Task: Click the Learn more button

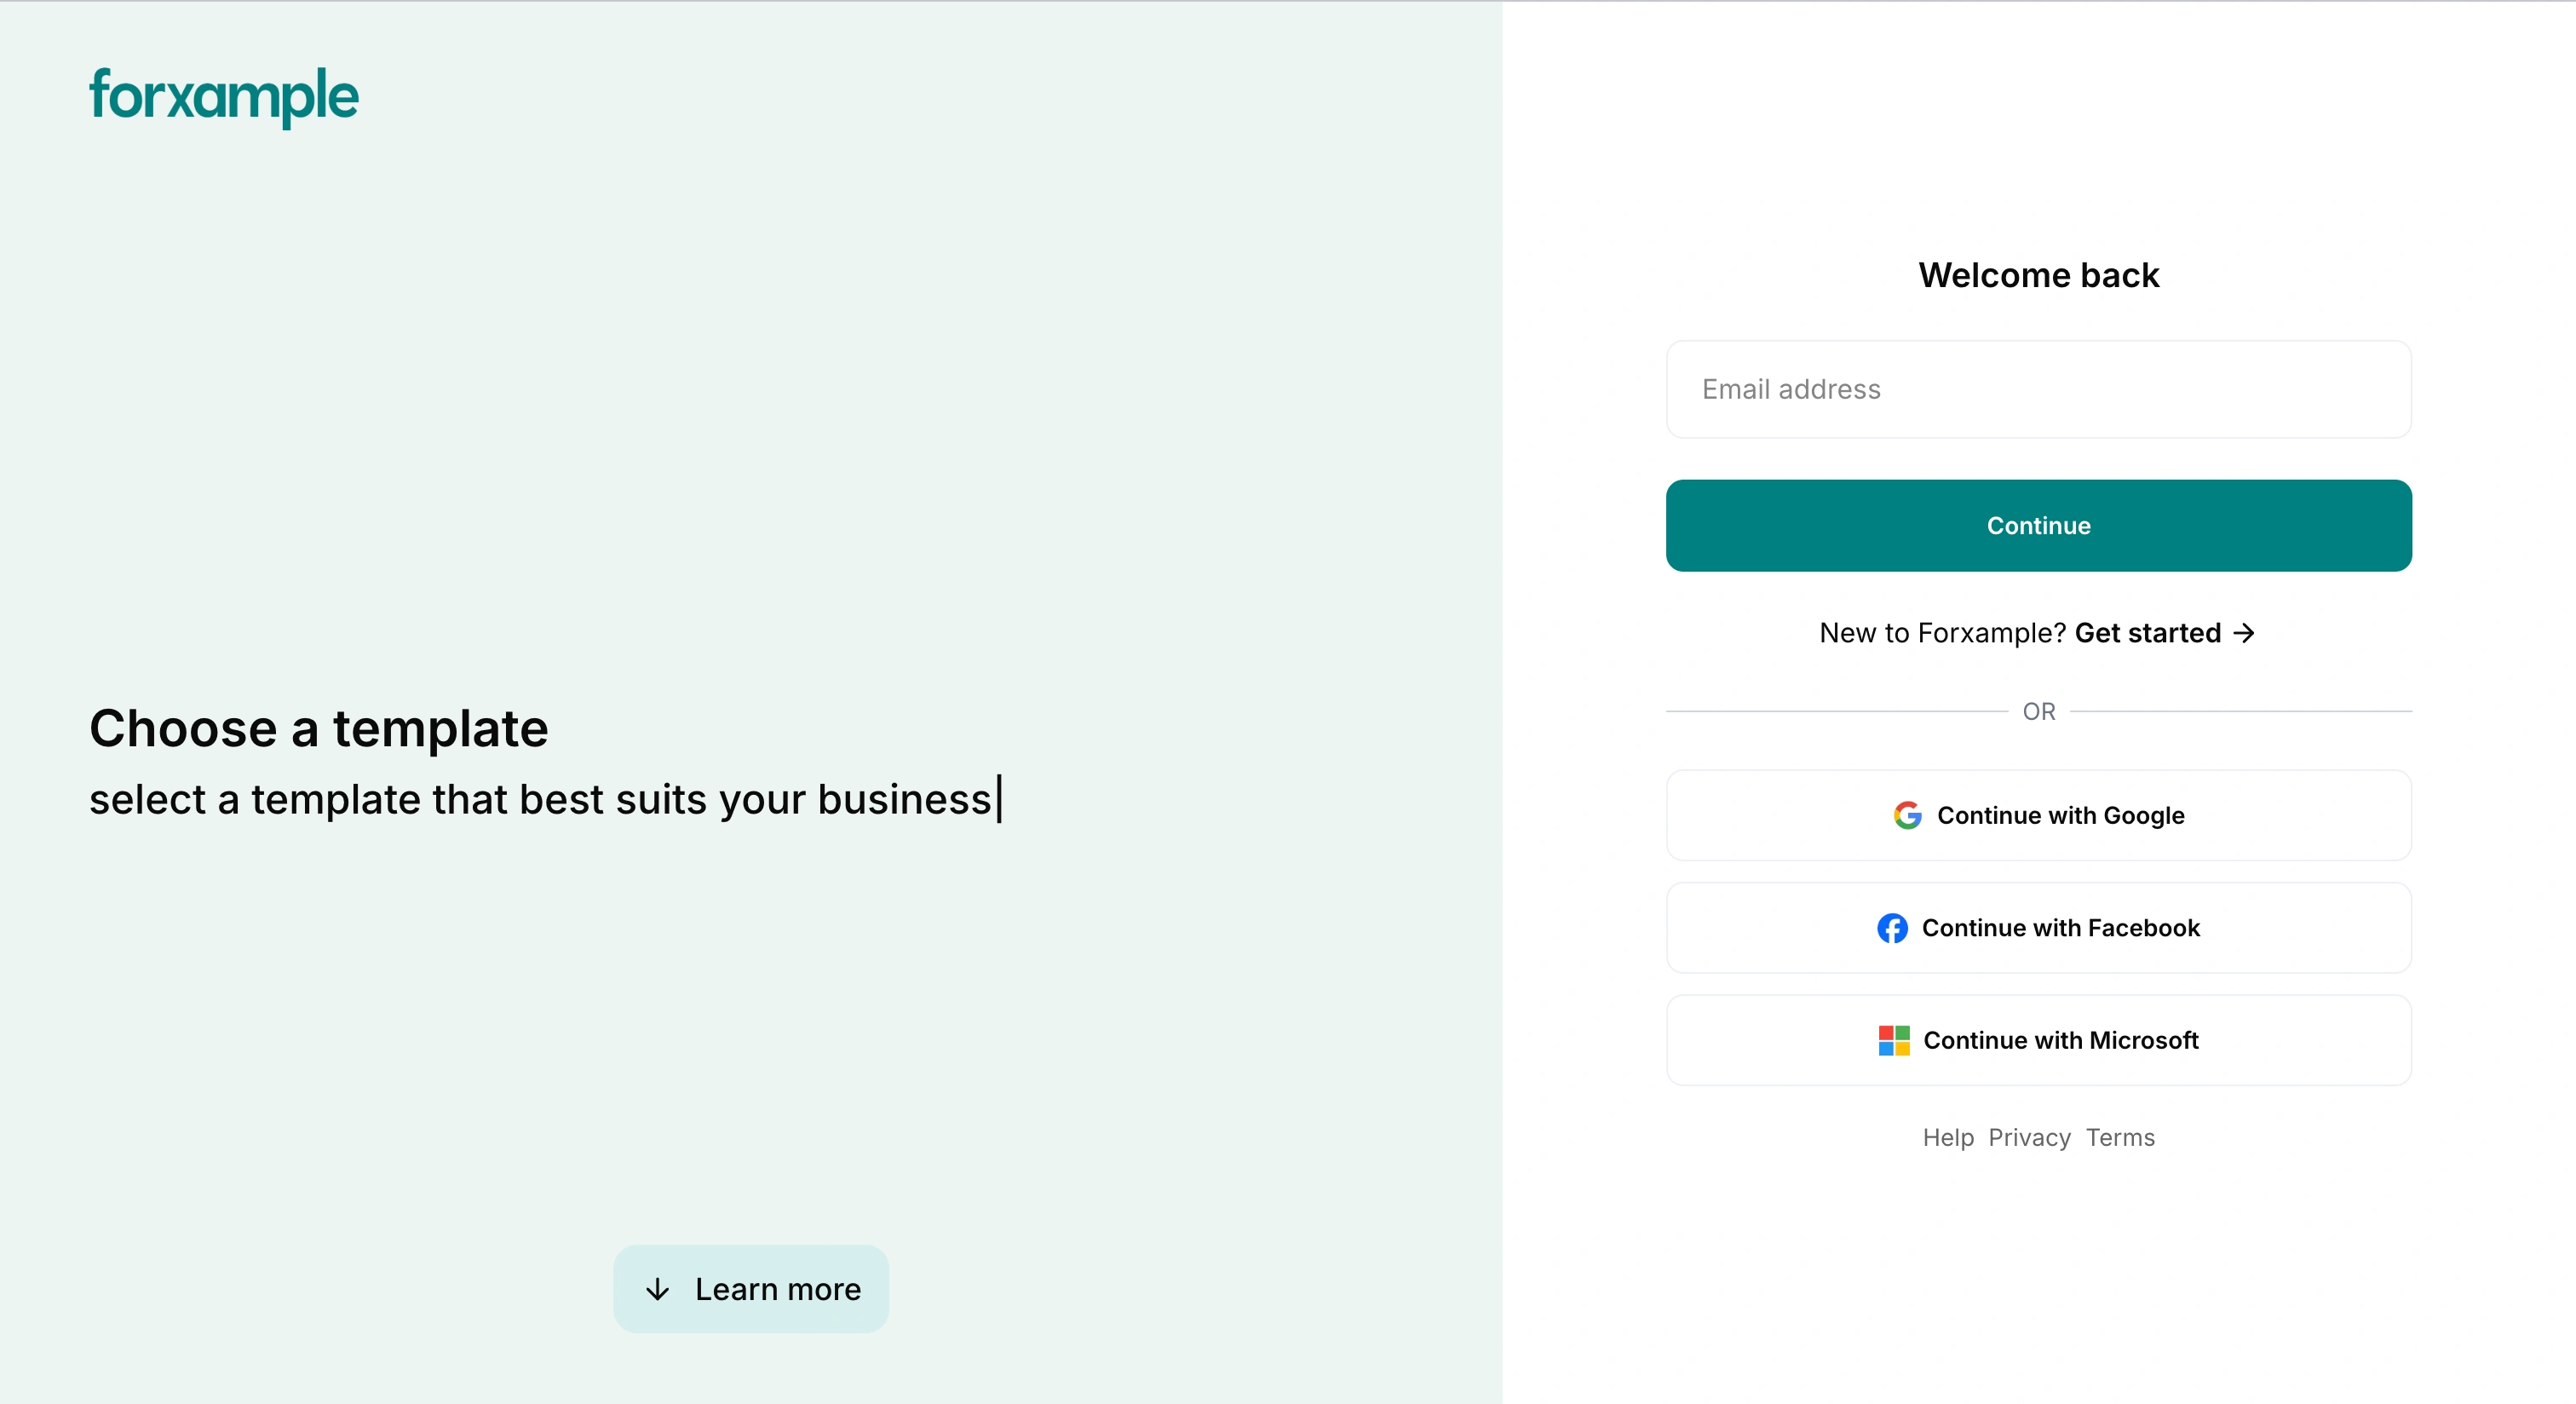Action: [751, 1289]
